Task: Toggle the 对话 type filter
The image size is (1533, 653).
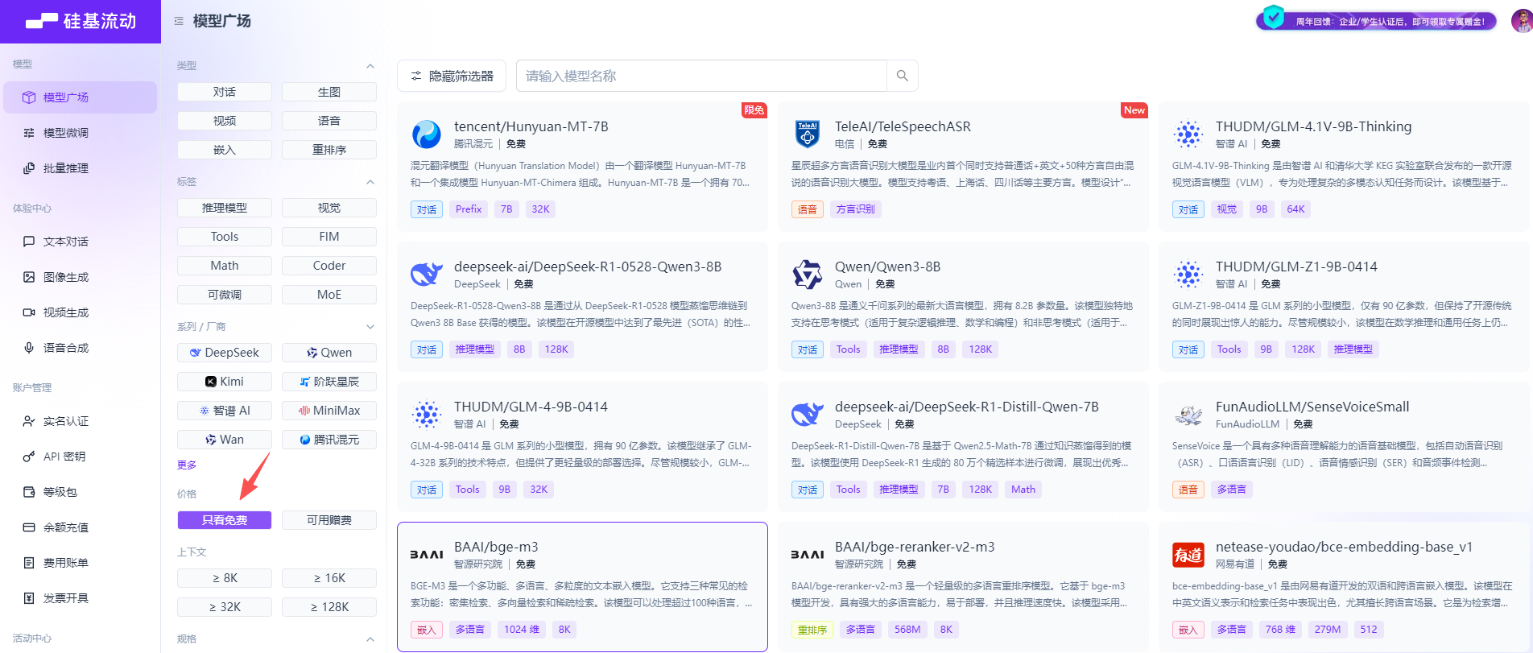Action: pos(225,92)
